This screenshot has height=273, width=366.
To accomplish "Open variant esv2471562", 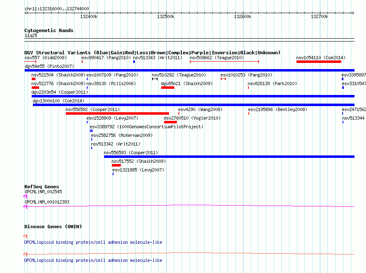I will (x=354, y=109).
